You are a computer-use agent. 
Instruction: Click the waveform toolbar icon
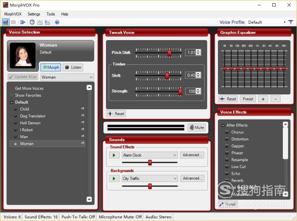click(40, 22)
